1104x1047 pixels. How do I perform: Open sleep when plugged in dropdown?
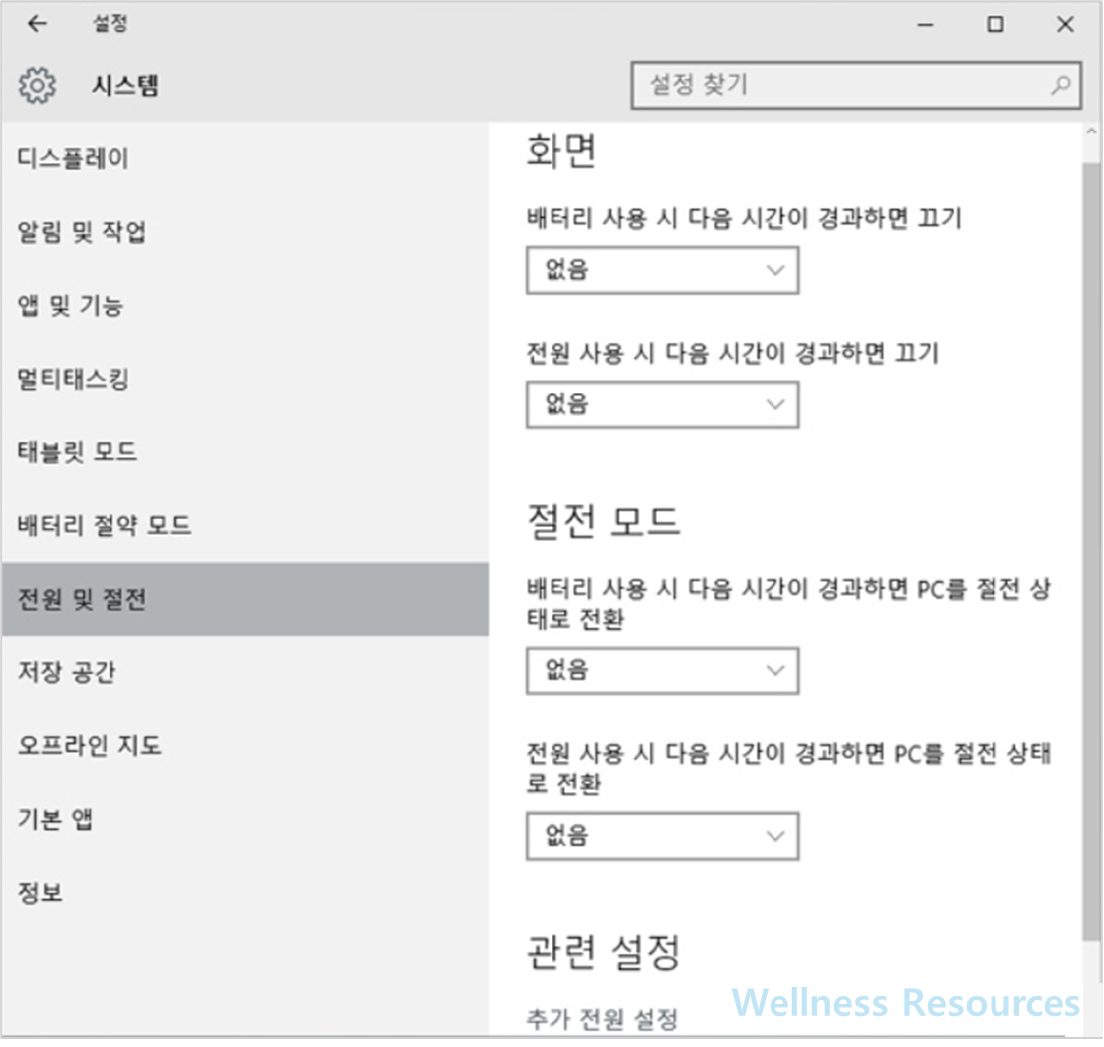[663, 837]
